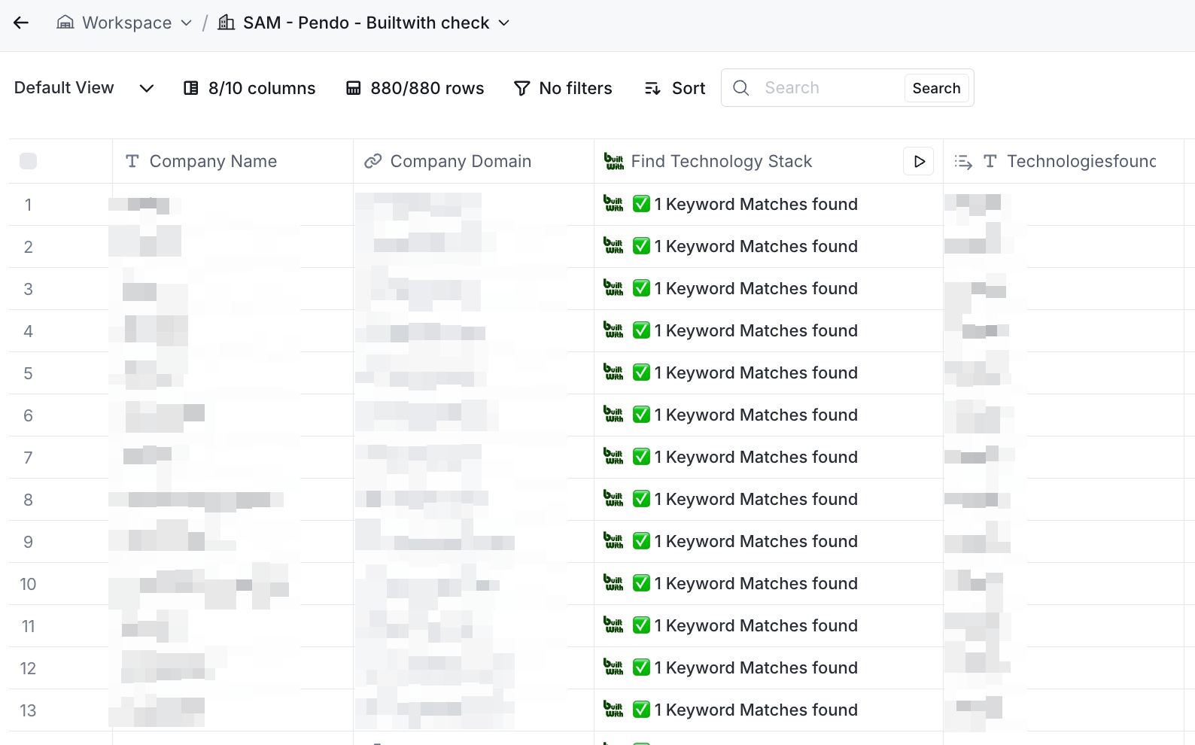Click the BuiltWith icon in the column header

pos(614,161)
